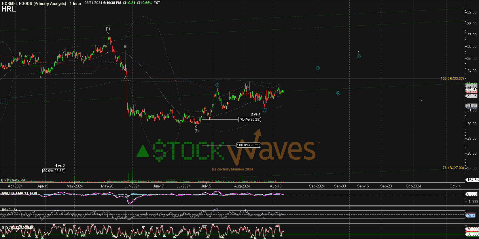479x239 pixels.
Task: Click the Jul-15 date axis label
Action: tap(206, 186)
